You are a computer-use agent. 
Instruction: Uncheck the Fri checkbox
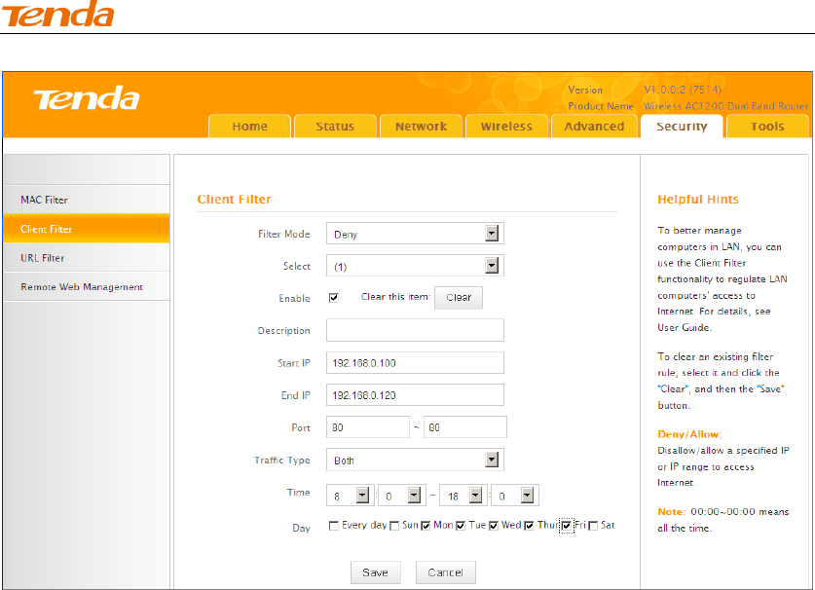tap(567, 526)
